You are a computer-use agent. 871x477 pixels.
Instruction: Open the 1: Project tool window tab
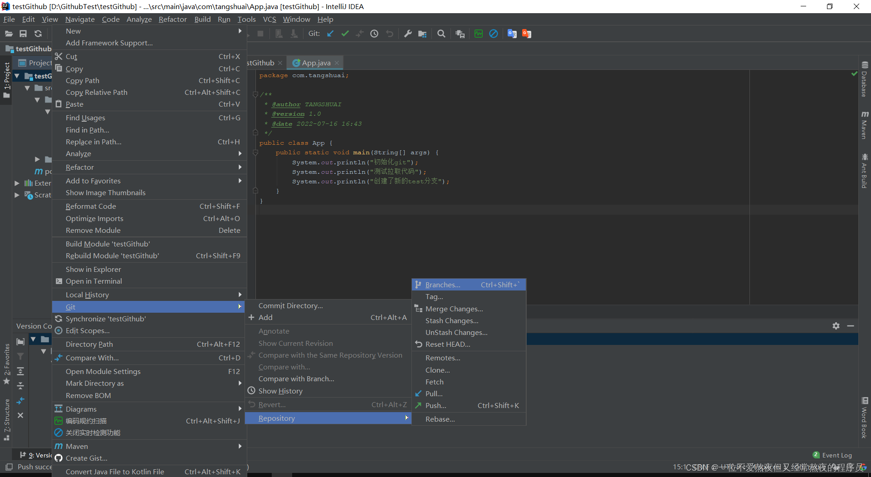coord(7,80)
